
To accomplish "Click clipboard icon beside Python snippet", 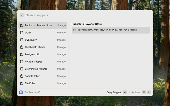I will 22,61.
